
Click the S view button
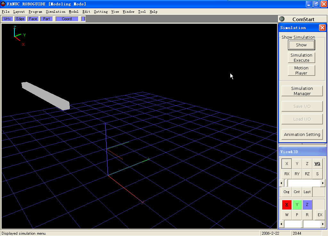point(317,174)
